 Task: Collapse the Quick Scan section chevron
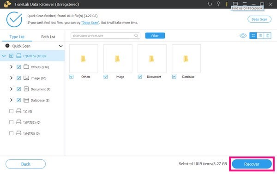60,46
